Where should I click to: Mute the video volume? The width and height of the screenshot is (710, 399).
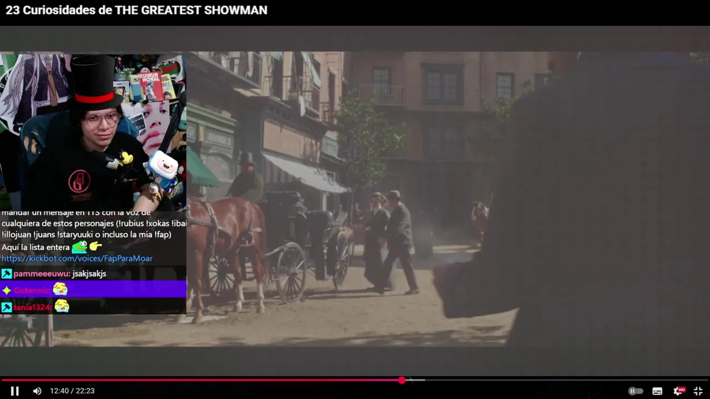37,391
